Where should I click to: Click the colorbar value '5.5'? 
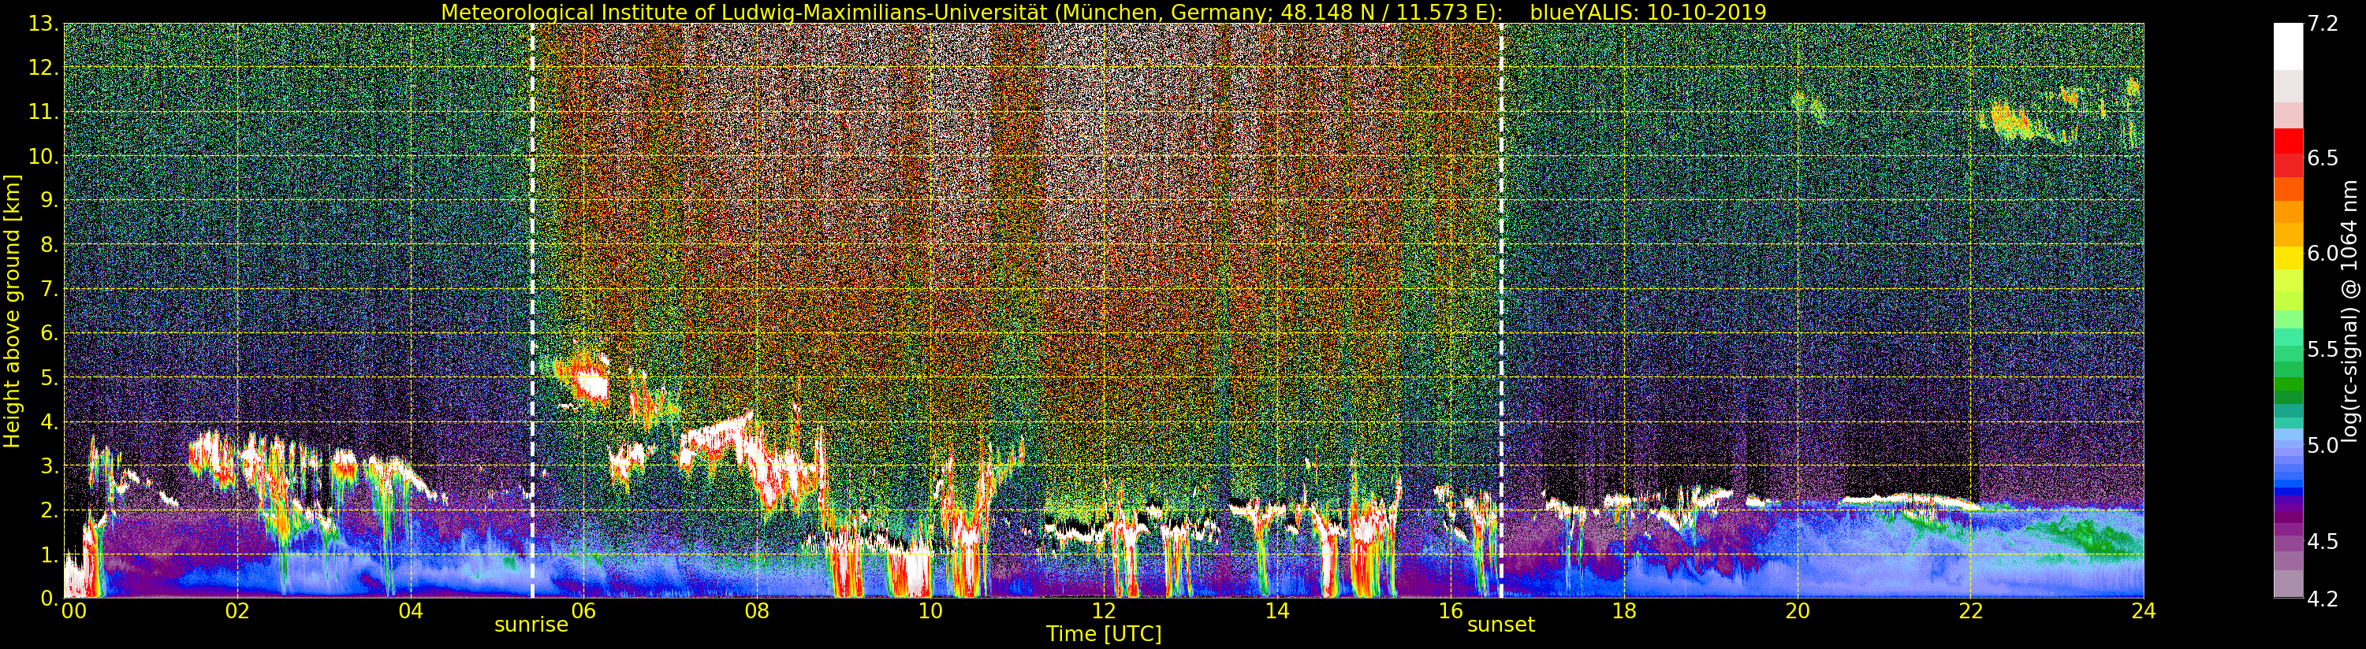point(2323,350)
